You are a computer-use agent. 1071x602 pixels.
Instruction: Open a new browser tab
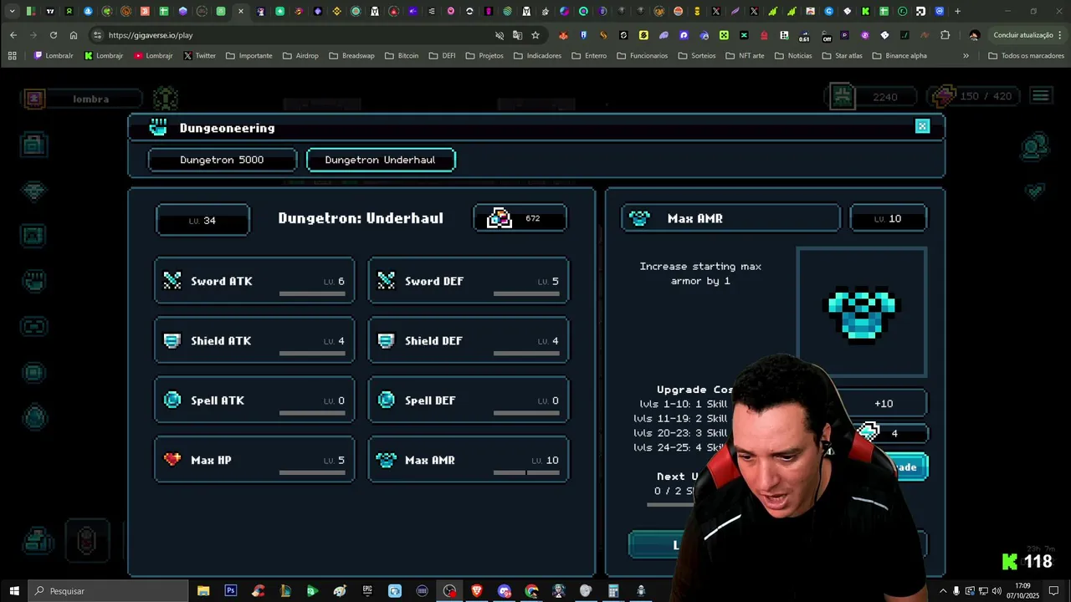pos(957,12)
